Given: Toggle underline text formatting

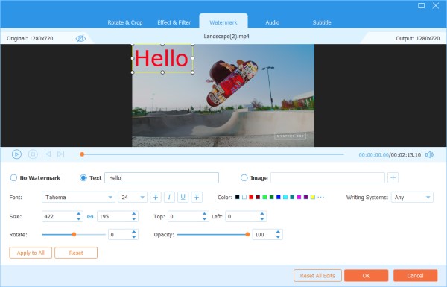Looking at the screenshot, I should [183, 197].
